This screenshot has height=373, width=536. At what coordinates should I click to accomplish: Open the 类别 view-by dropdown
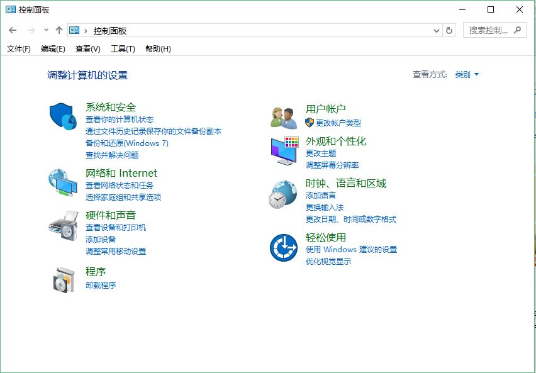click(467, 74)
